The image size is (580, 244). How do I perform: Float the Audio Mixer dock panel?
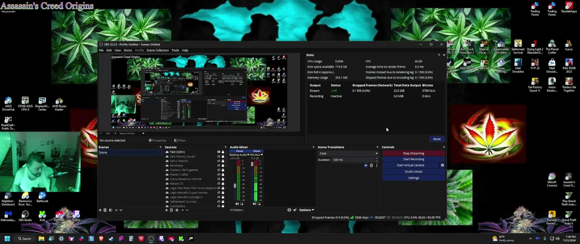pyautogui.click(x=313, y=147)
